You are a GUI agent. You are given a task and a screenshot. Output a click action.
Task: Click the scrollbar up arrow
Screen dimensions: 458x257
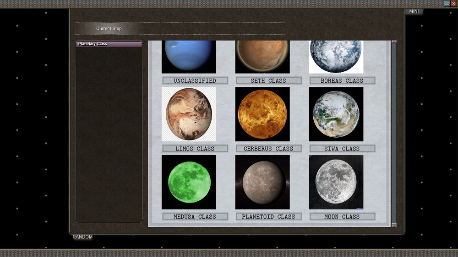coord(394,42)
